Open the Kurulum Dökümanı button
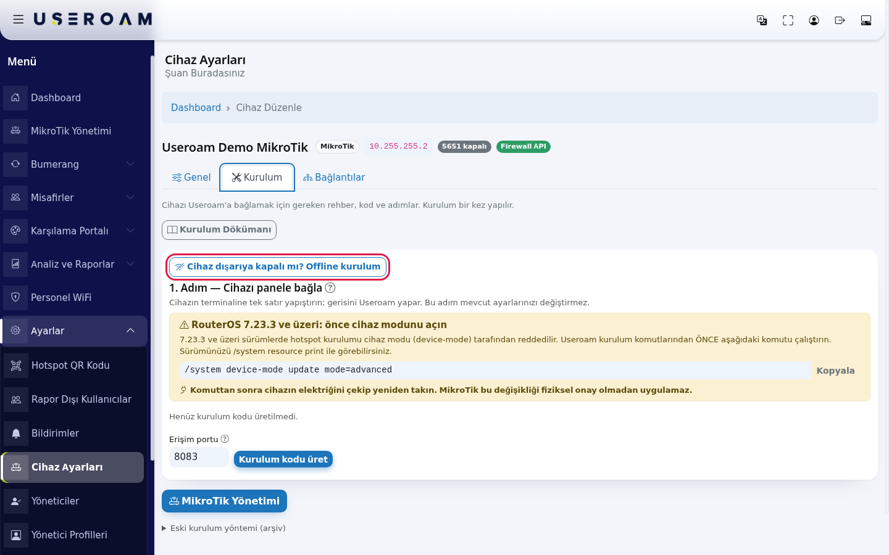Screen dimensions: 889x555 point(219,230)
